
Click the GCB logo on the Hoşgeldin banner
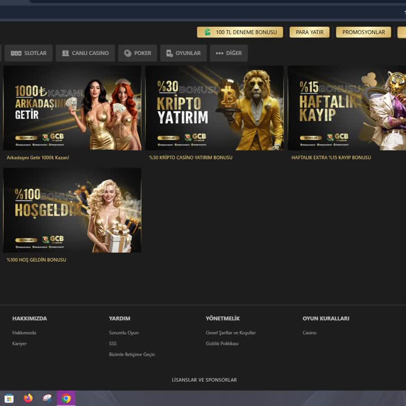[53, 239]
